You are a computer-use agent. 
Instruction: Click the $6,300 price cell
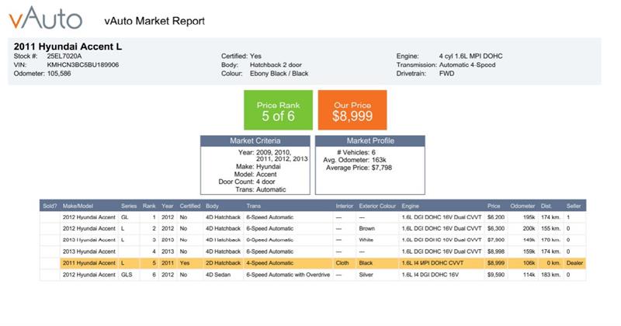(x=496, y=228)
